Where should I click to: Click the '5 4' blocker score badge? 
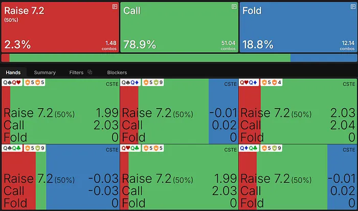[272, 82]
